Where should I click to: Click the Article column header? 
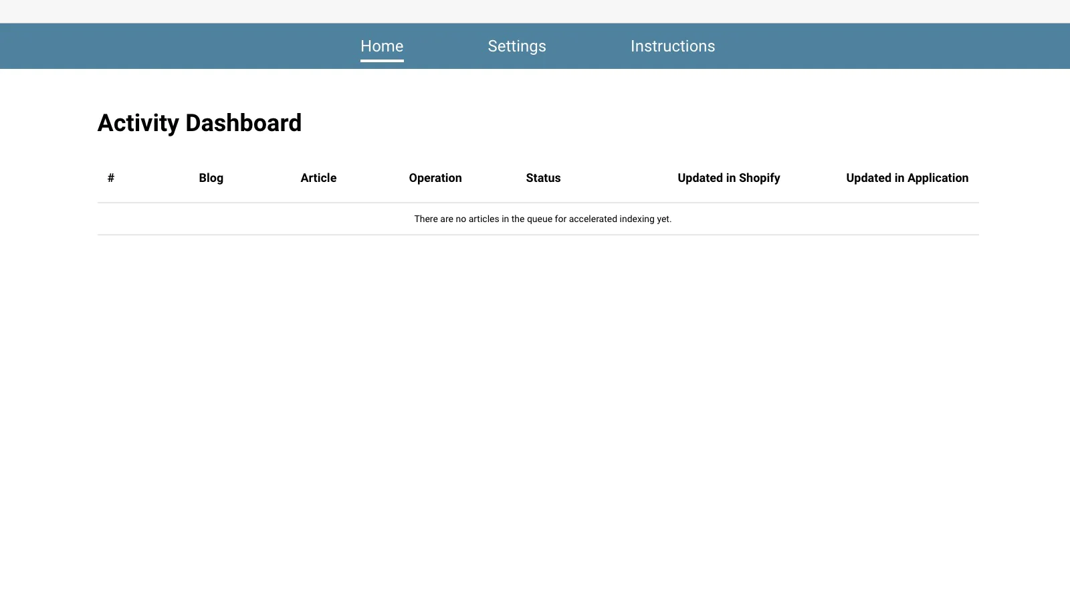(x=318, y=178)
